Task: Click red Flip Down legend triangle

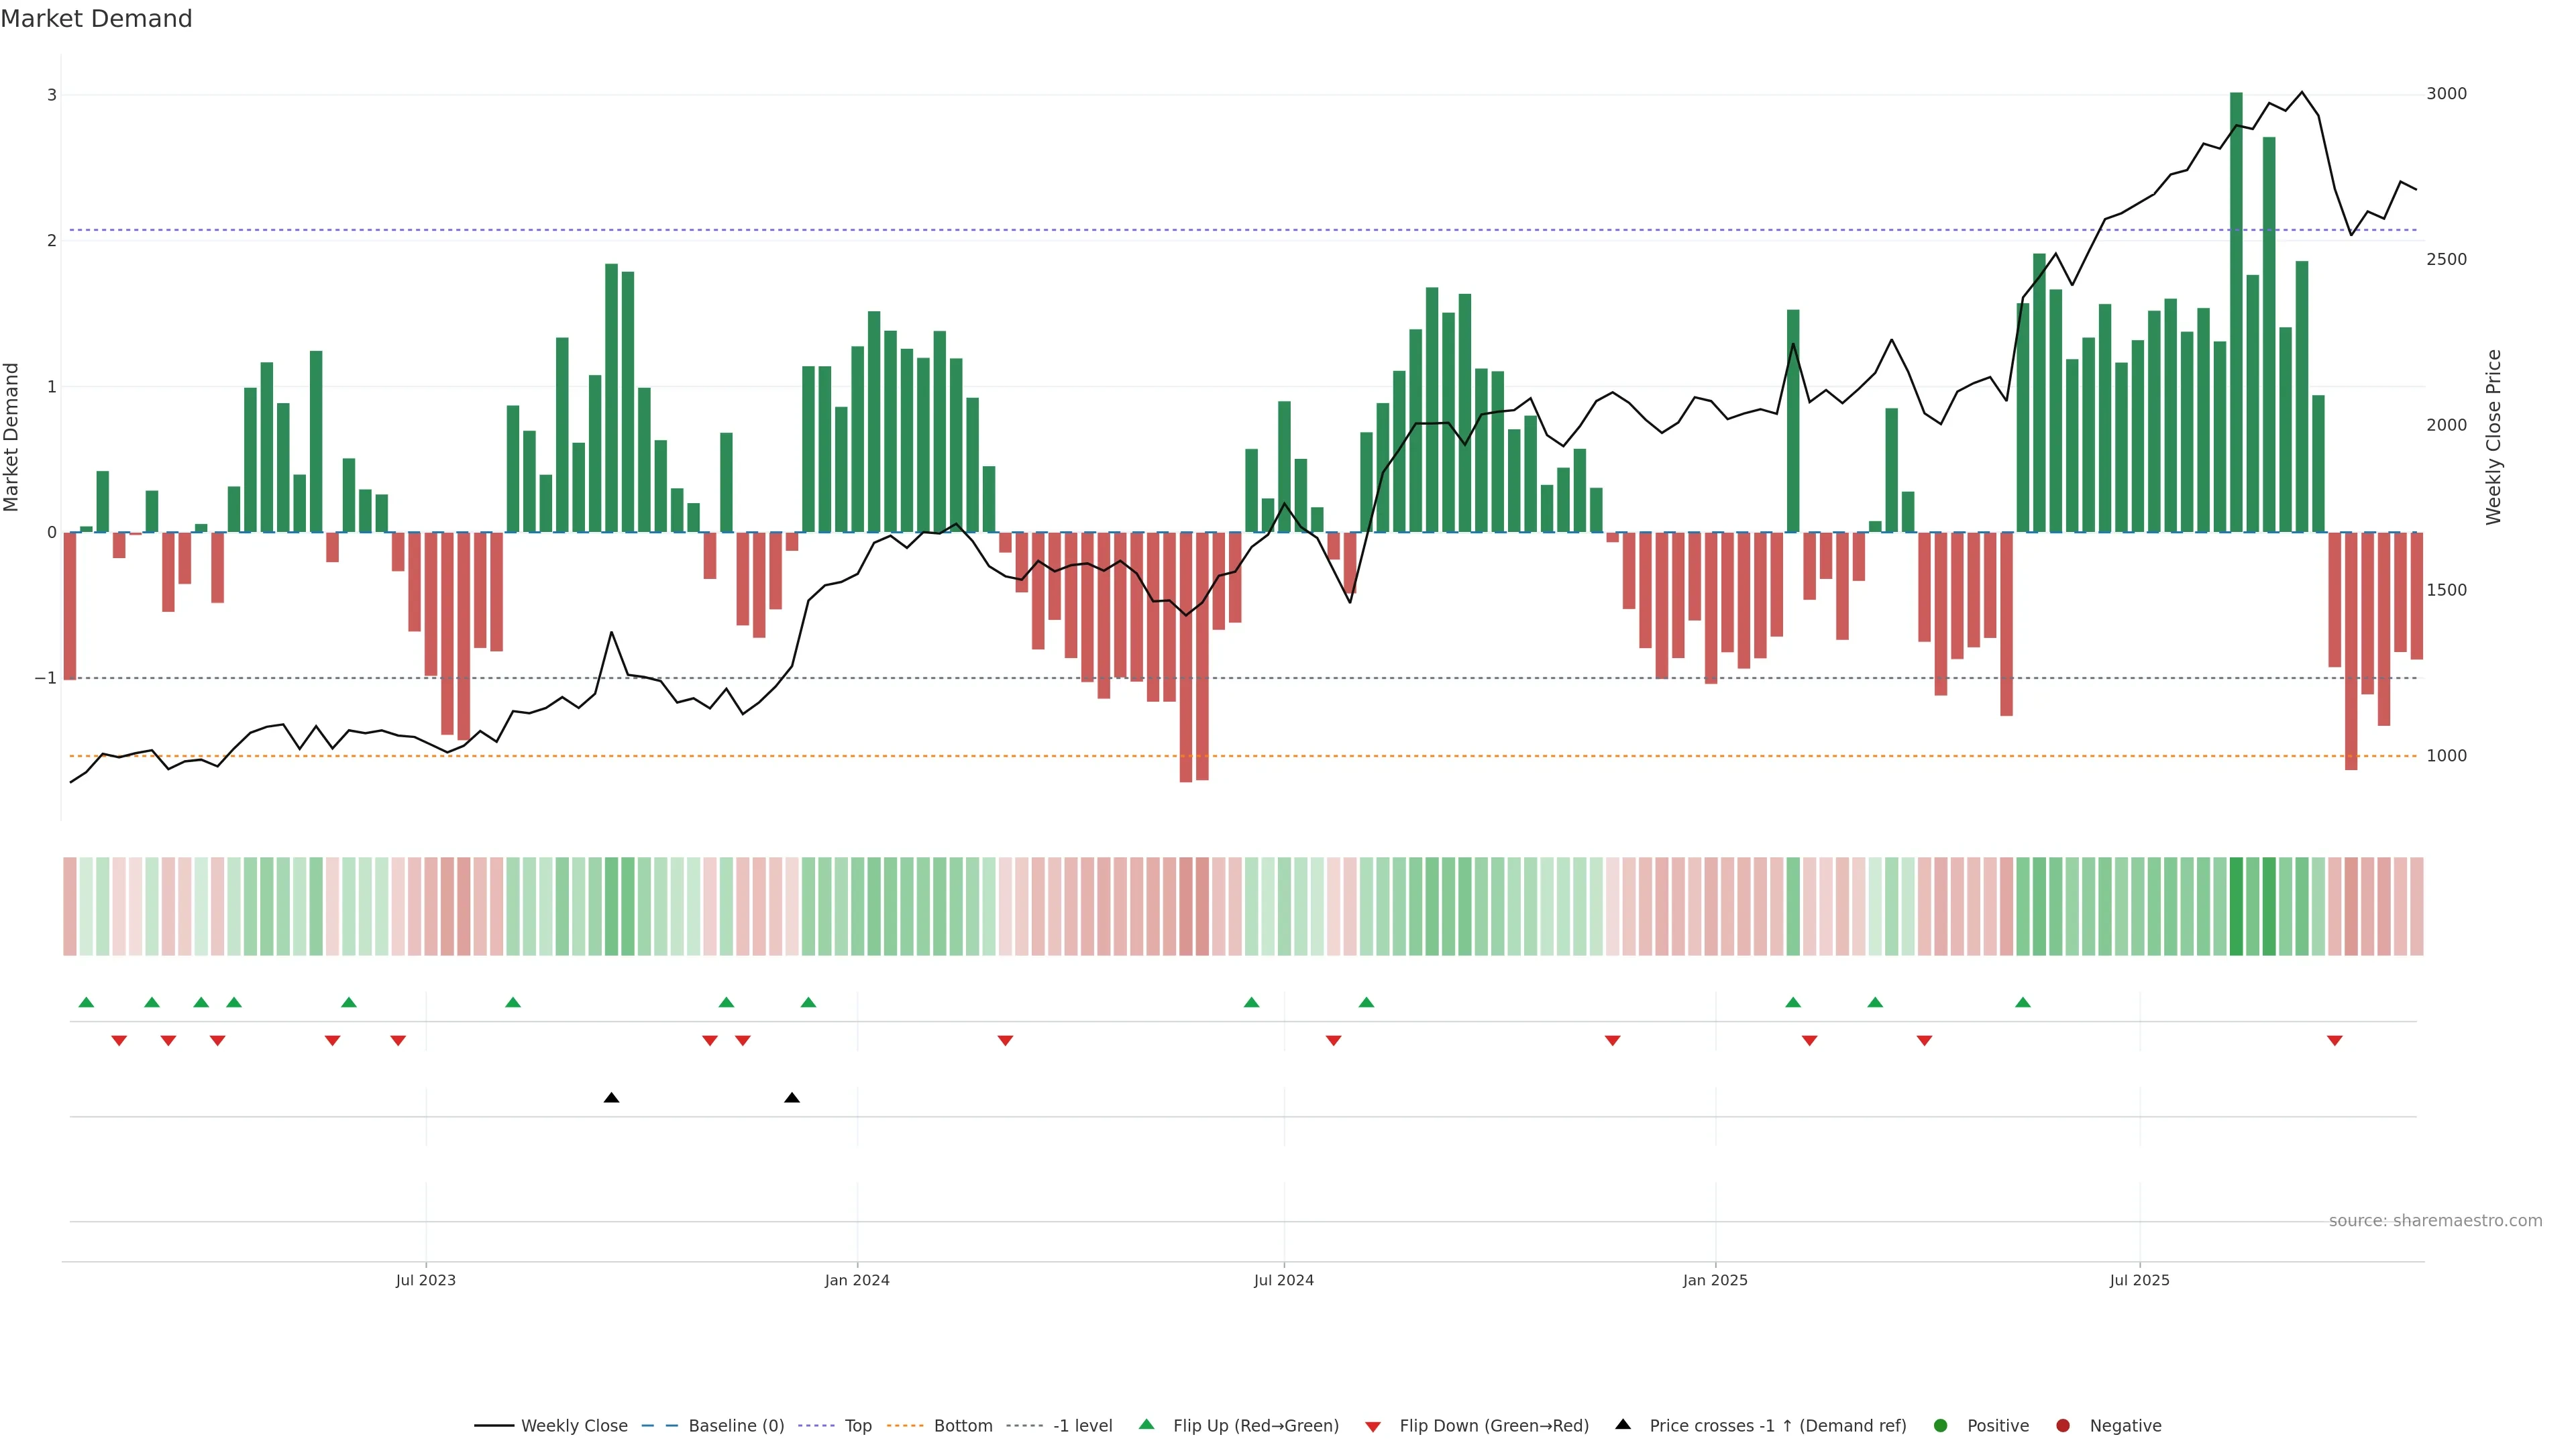Action: coord(1373,1427)
